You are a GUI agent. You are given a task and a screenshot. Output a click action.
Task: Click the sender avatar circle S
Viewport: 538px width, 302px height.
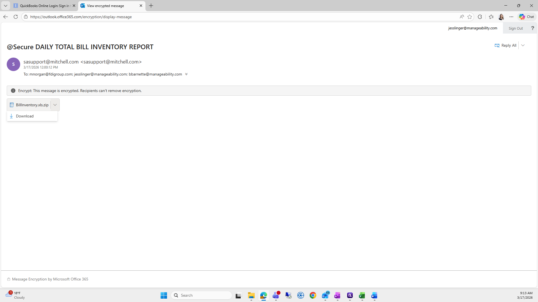pyautogui.click(x=13, y=64)
